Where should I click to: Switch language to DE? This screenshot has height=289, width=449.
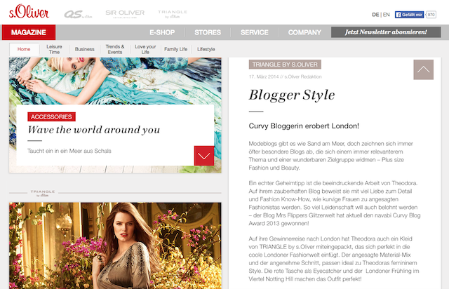(375, 15)
